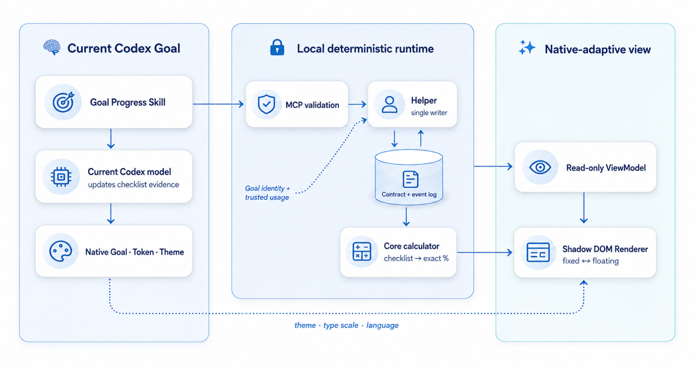Click the 'Contract + event log' label
The height and width of the screenshot is (368, 696).
pos(409,194)
